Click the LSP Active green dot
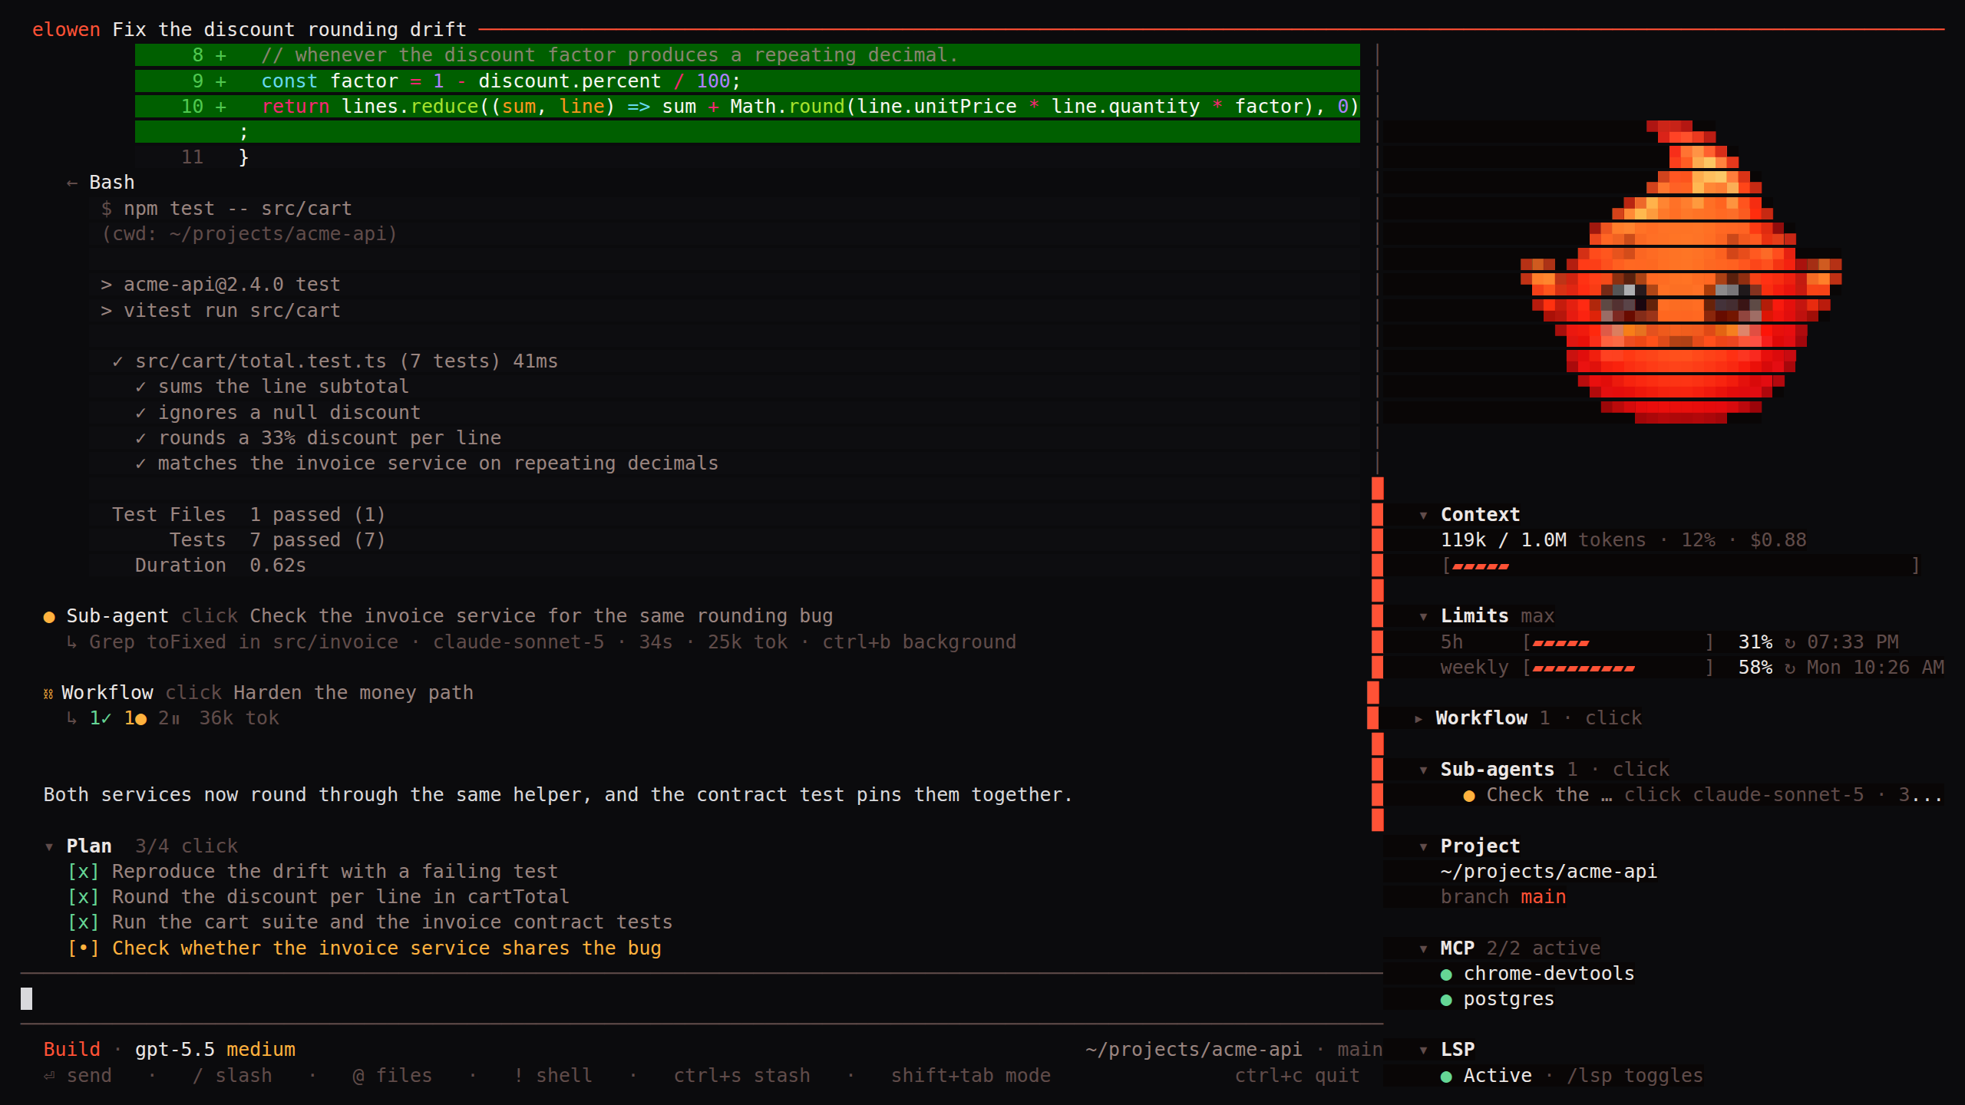This screenshot has height=1105, width=1965. (1446, 1077)
